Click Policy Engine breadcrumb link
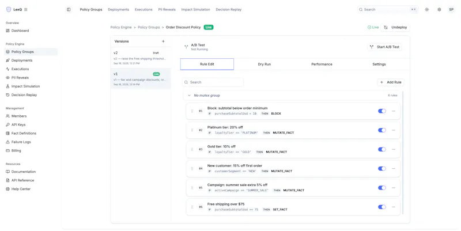The width and height of the screenshot is (461, 231). [x=121, y=27]
